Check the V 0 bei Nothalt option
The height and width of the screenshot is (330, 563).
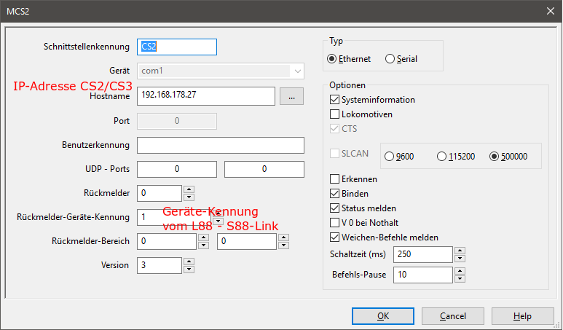pyautogui.click(x=335, y=223)
